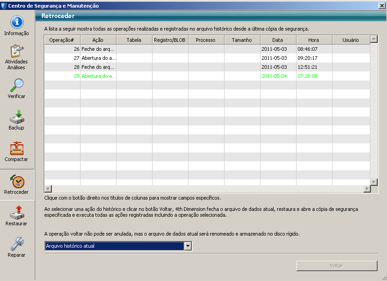This screenshot has height=281, width=387.
Task: Click the Data column header
Action: tap(278, 40)
